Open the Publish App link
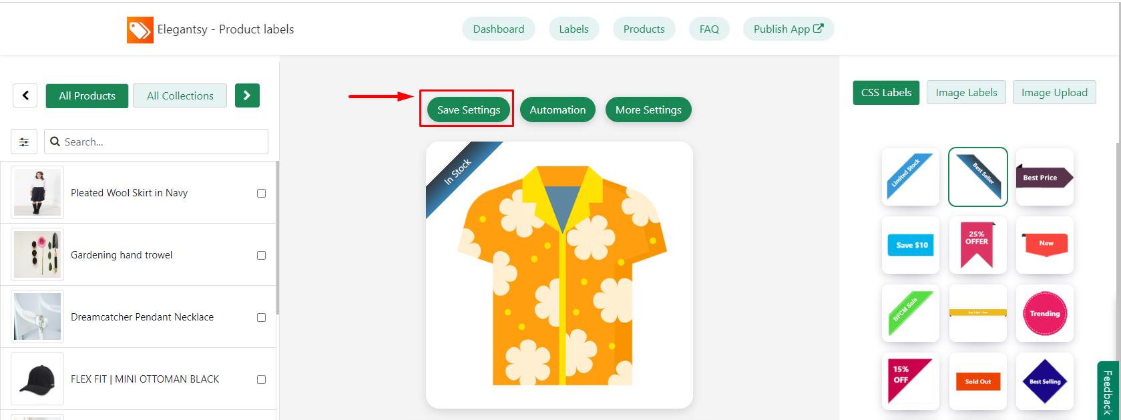1121x420 pixels. 789,29
